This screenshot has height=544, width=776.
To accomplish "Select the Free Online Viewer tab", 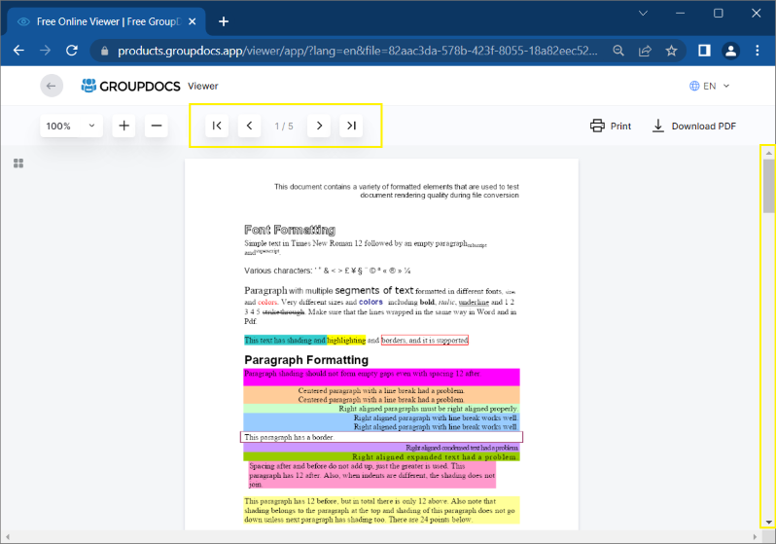I will click(x=106, y=21).
